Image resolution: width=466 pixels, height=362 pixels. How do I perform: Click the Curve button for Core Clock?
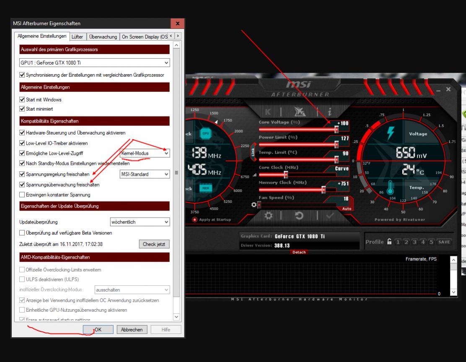point(342,169)
